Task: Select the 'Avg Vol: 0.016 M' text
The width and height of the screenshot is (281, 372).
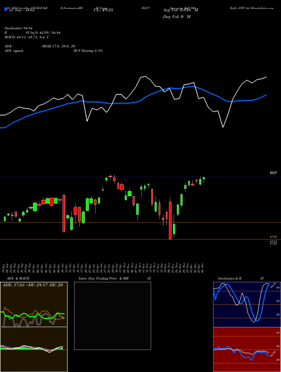Action: pos(180,10)
